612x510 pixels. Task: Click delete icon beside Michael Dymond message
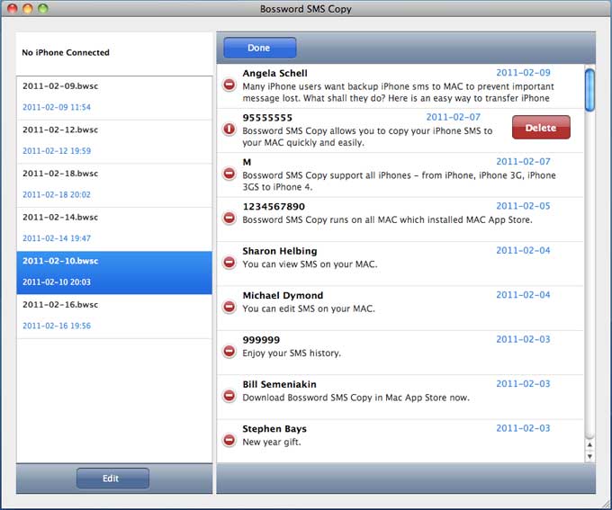(229, 307)
